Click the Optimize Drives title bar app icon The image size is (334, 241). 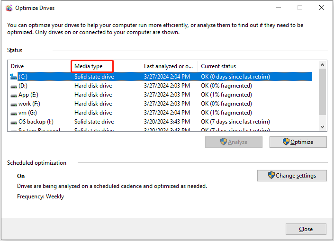(9, 8)
